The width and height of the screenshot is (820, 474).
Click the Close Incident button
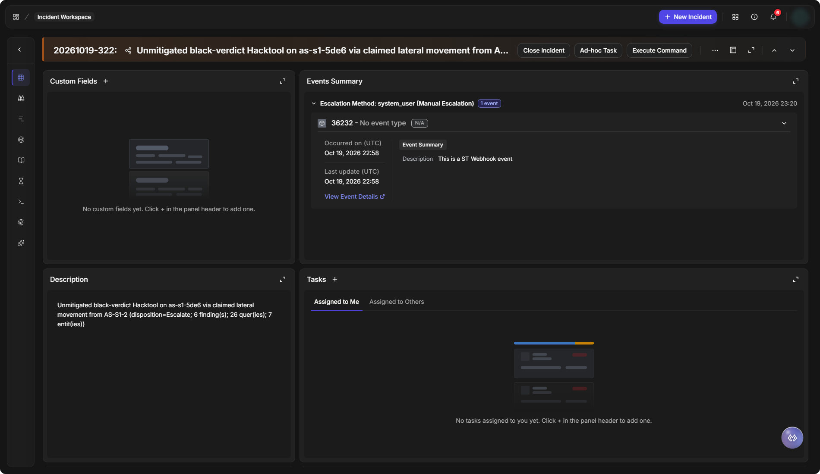(544, 50)
